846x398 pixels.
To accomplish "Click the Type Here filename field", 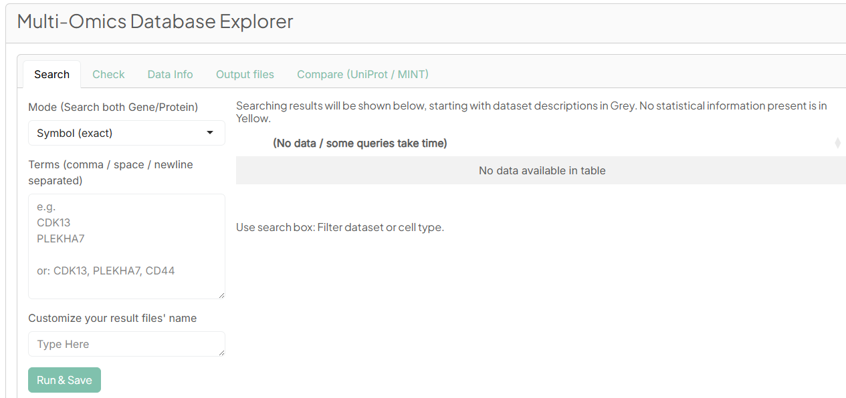I will coord(126,344).
